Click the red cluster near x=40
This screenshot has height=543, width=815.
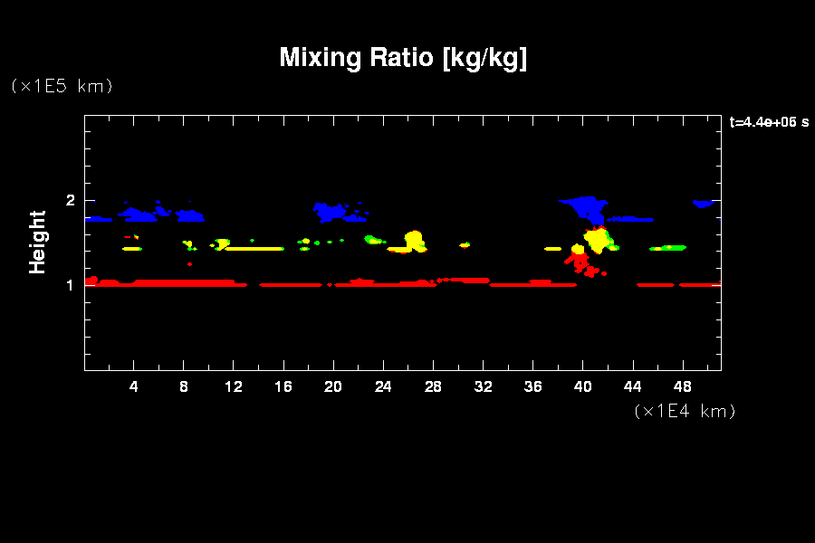(580, 262)
